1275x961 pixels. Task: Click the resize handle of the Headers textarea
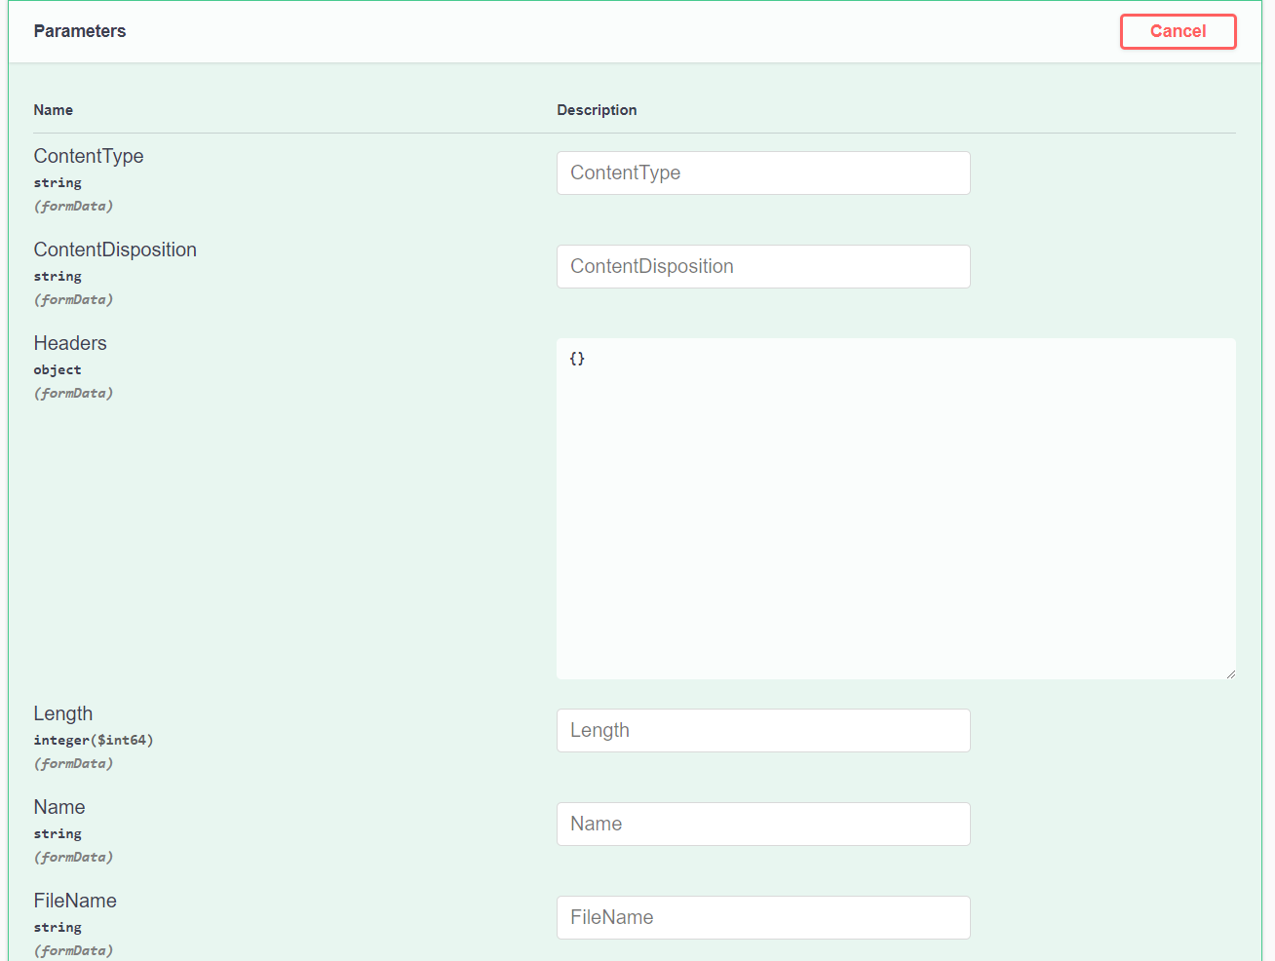coord(1230,673)
